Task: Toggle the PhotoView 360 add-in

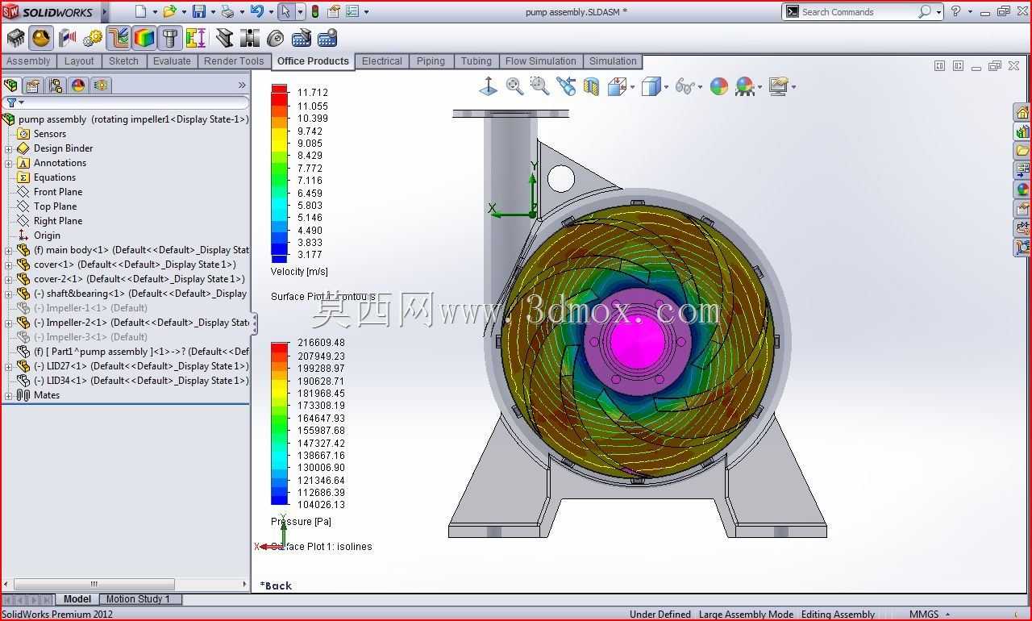Action: [x=41, y=38]
